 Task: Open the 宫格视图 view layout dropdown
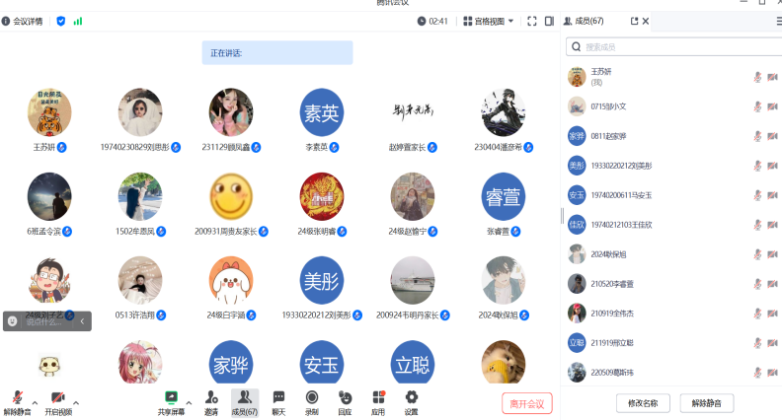489,21
